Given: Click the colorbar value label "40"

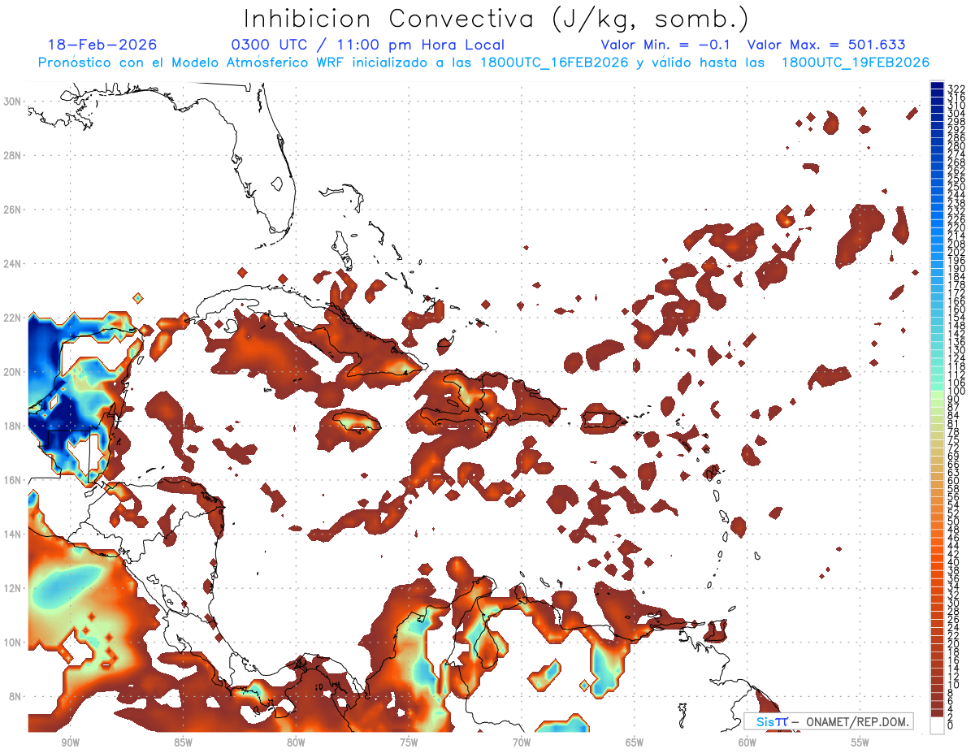Looking at the screenshot, I should click(954, 562).
